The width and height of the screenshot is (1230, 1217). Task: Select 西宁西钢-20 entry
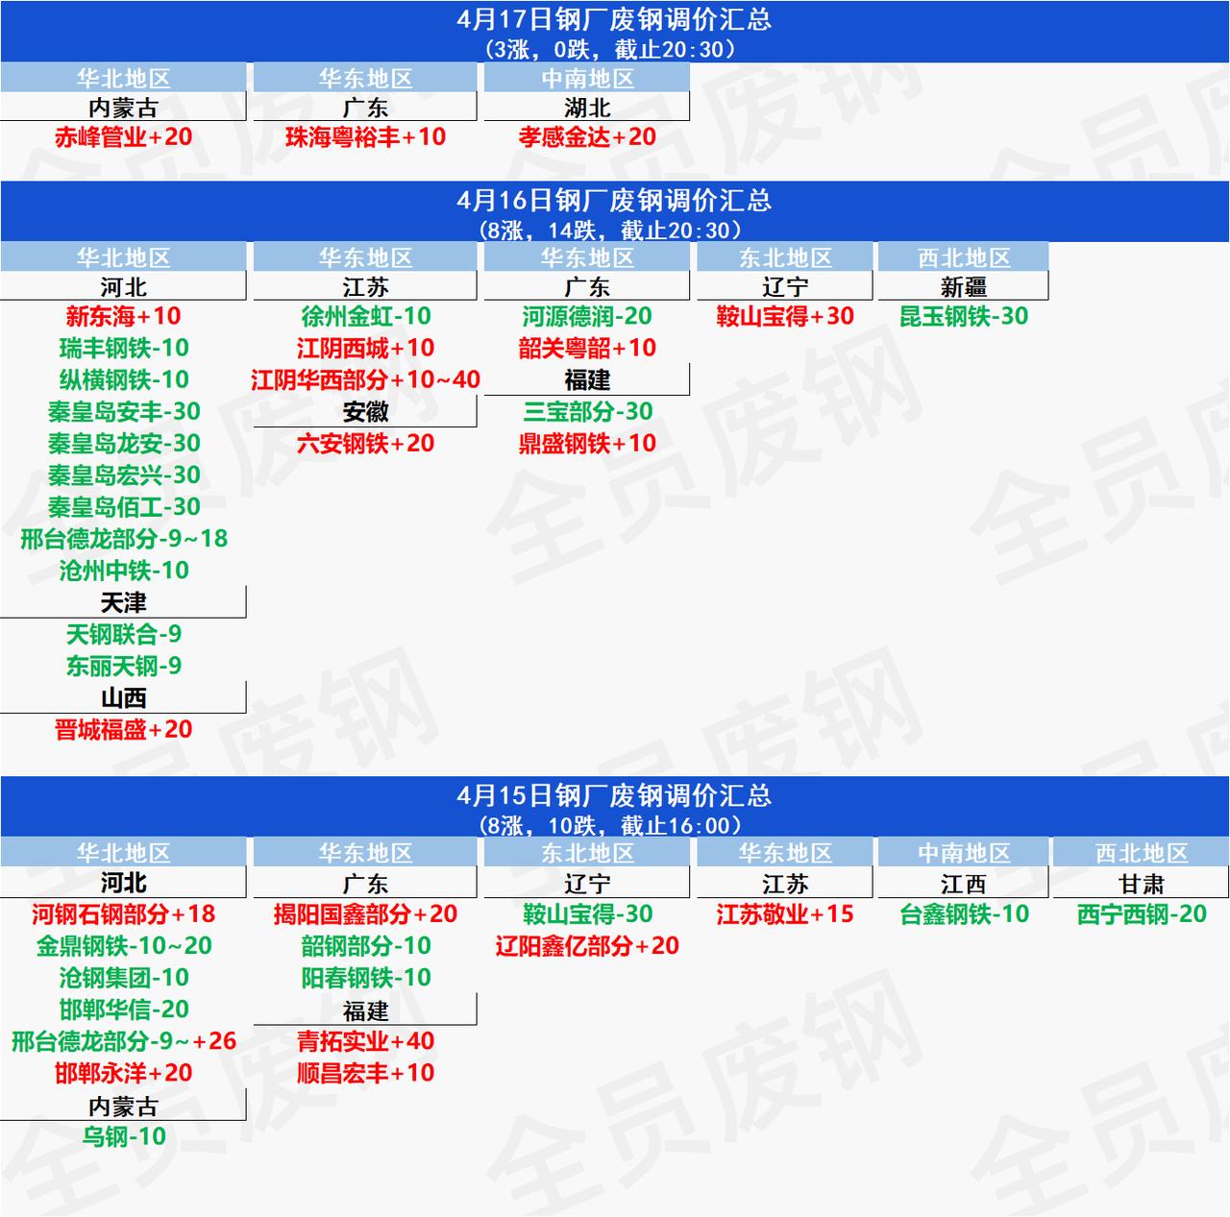1141,913
